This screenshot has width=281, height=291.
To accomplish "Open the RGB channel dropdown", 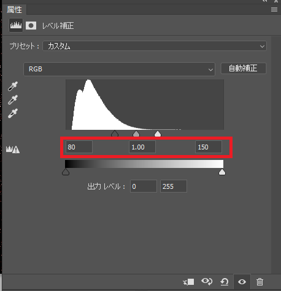I will tap(120, 69).
